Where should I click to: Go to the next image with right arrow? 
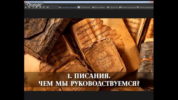coord(29,7)
